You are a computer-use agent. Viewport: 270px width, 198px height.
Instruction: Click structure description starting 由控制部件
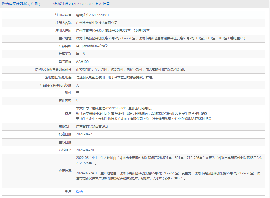click(x=131, y=70)
